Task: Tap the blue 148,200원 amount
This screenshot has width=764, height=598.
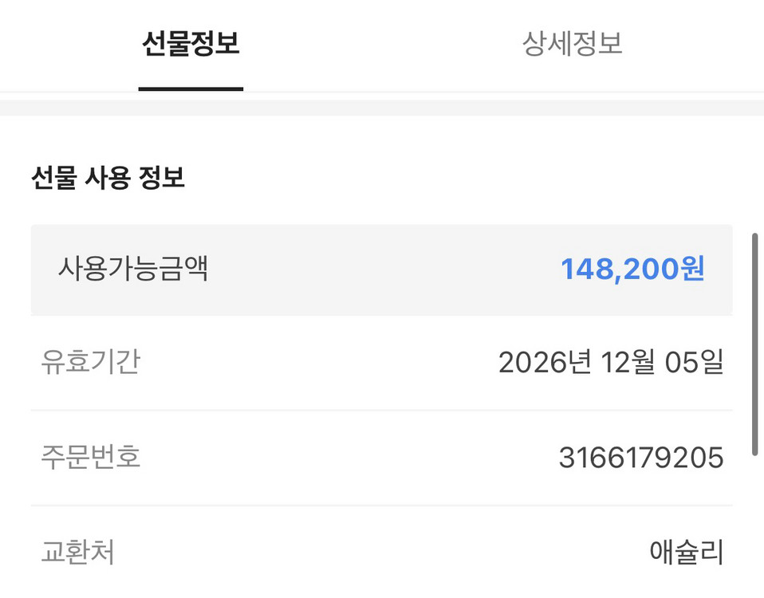Action: click(x=632, y=269)
